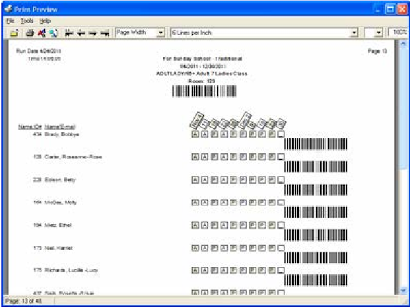Expand the Page Width zoom dropdown
The image size is (410, 307).
click(161, 33)
